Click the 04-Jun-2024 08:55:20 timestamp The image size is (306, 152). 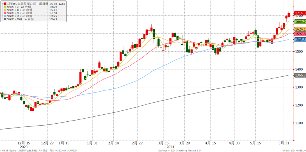click(x=295, y=150)
